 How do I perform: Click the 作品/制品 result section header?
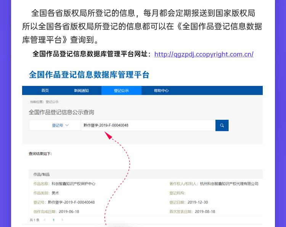tap(42, 174)
